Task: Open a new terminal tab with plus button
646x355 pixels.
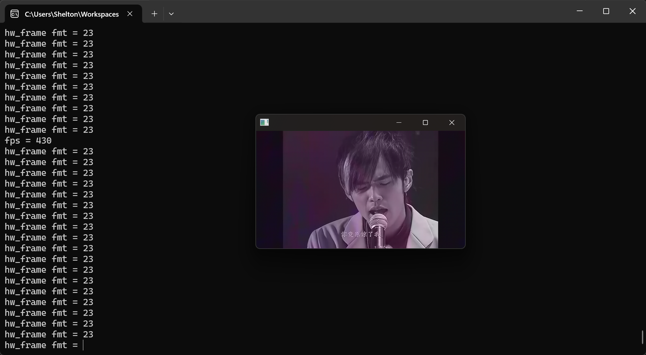Action: click(154, 14)
